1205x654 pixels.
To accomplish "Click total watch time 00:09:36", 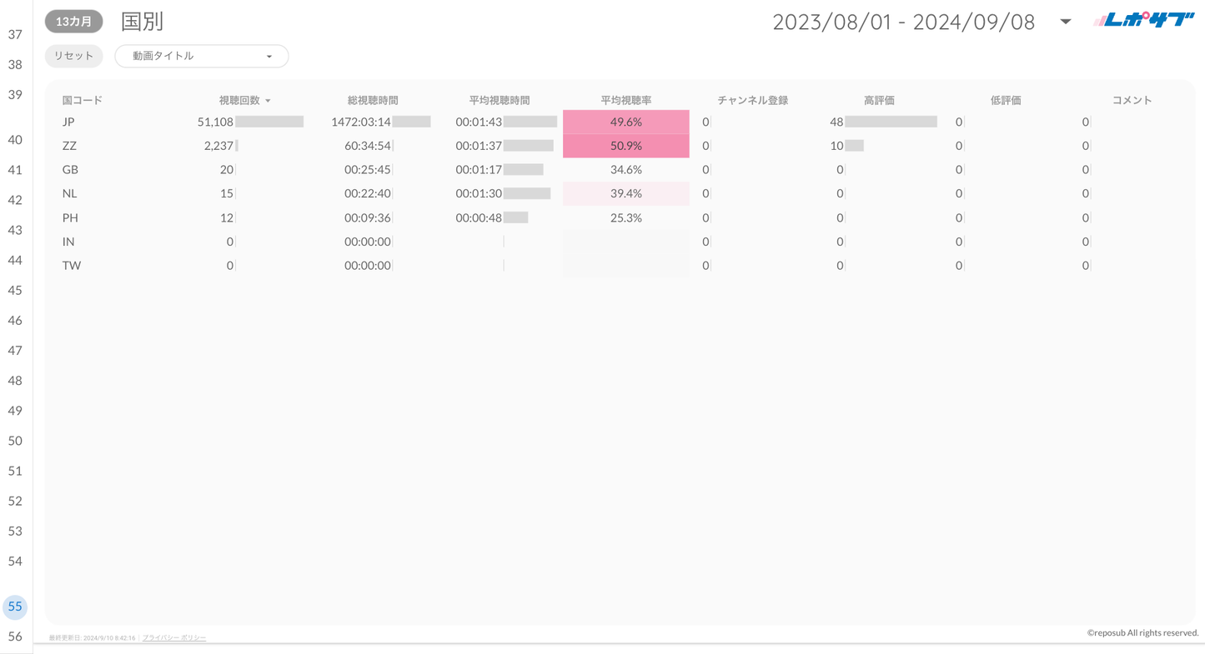I will [368, 217].
